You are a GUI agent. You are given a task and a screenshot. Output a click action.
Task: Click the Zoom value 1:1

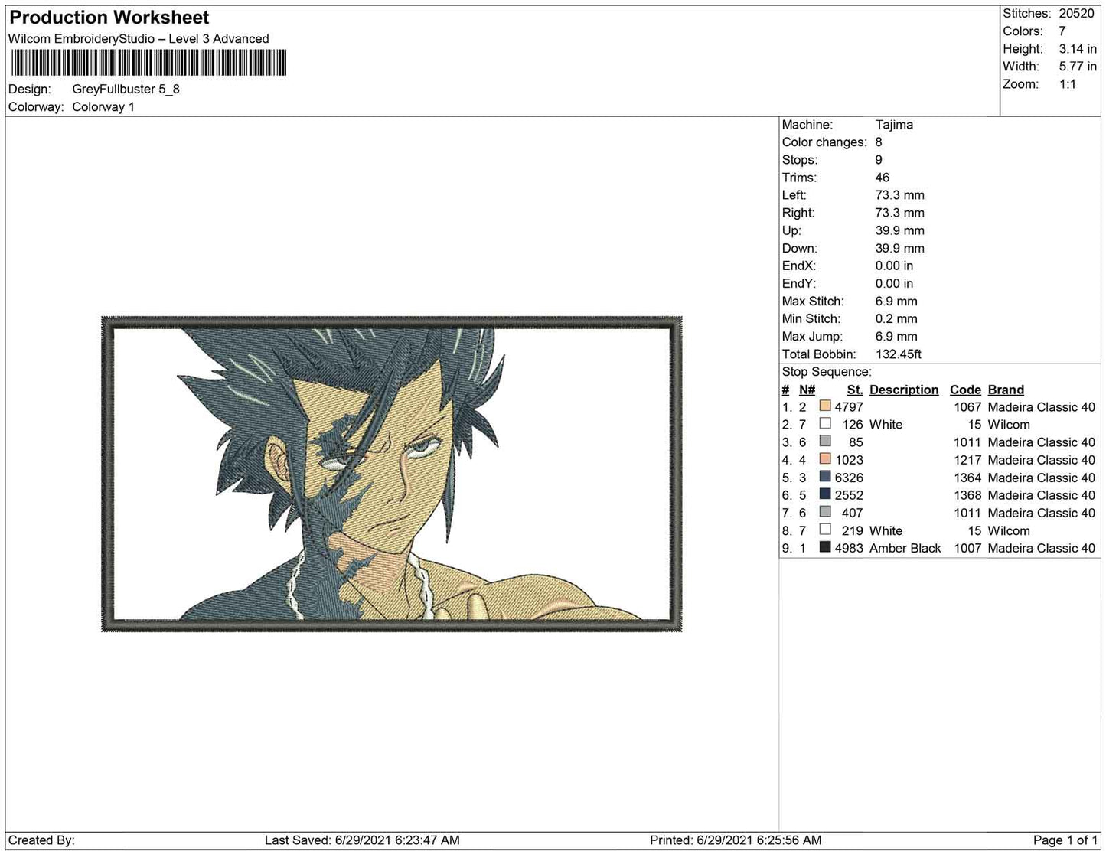(1068, 84)
